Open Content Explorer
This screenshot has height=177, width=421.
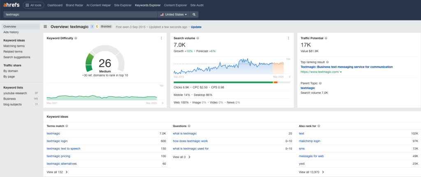[175, 5]
